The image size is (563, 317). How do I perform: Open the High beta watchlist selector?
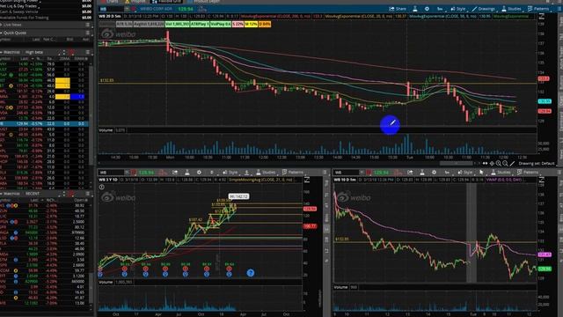point(34,53)
